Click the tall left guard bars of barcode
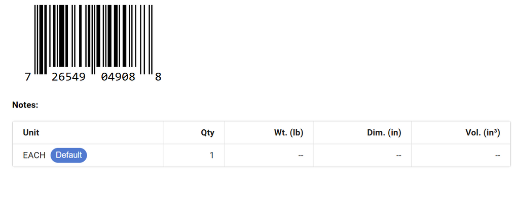Image resolution: width=519 pixels, height=202 pixels. (36, 39)
